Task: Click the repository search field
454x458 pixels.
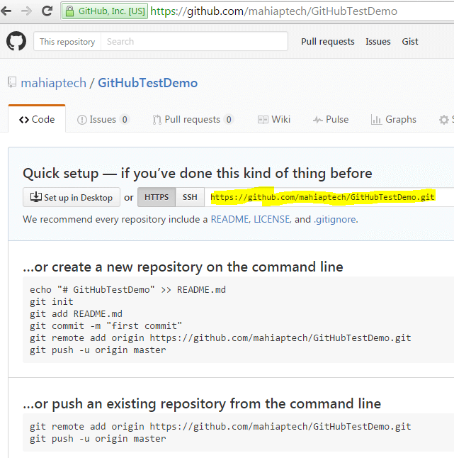Action: (x=194, y=42)
